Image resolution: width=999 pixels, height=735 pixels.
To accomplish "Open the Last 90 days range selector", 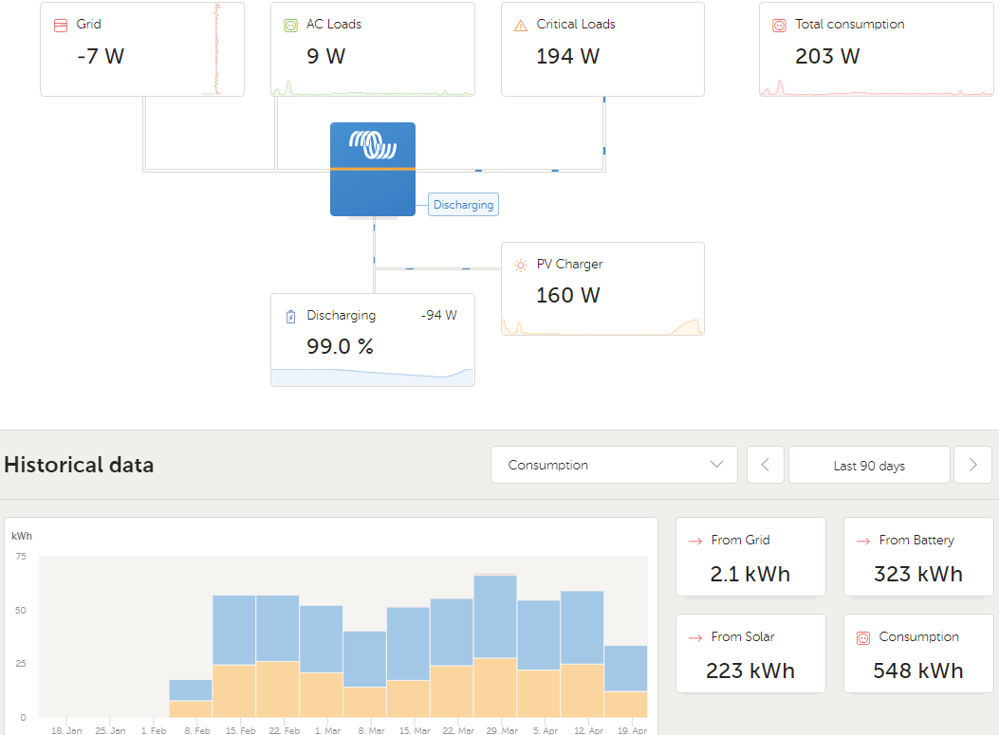I will [869, 465].
